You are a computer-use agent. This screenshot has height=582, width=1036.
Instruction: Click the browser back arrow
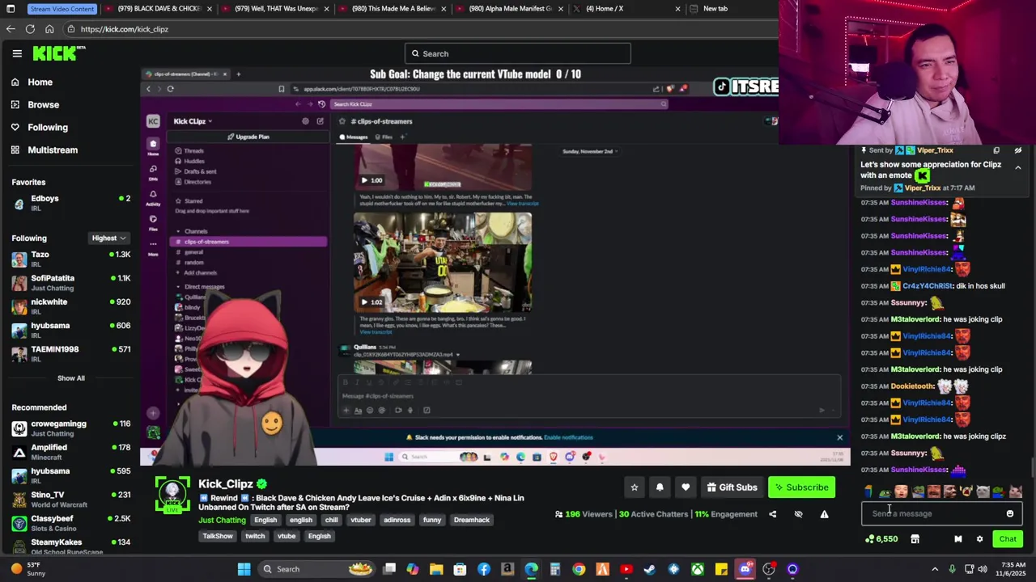pos(11,29)
